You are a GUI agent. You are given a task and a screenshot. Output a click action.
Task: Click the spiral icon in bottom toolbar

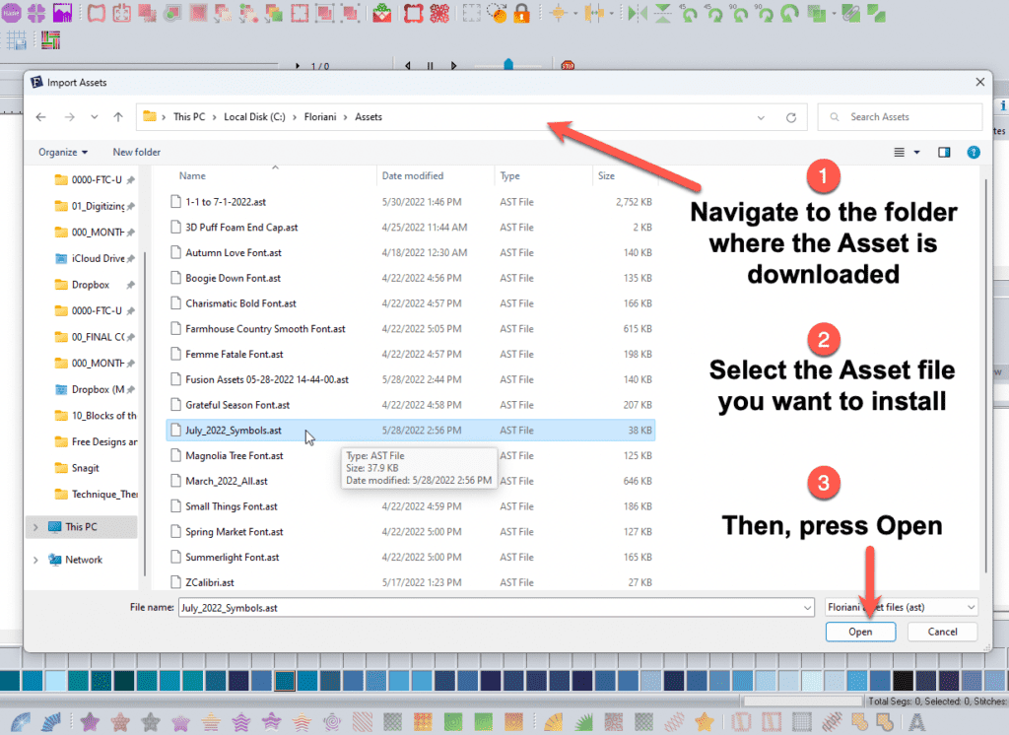click(x=333, y=722)
